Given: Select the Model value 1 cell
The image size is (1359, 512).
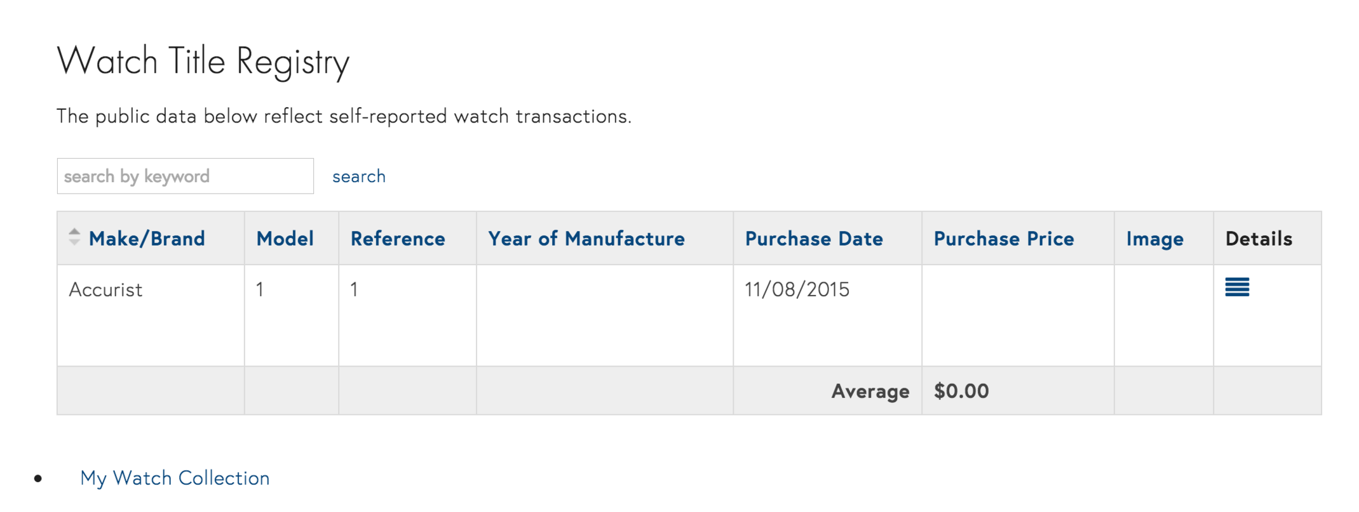Looking at the screenshot, I should point(292,315).
